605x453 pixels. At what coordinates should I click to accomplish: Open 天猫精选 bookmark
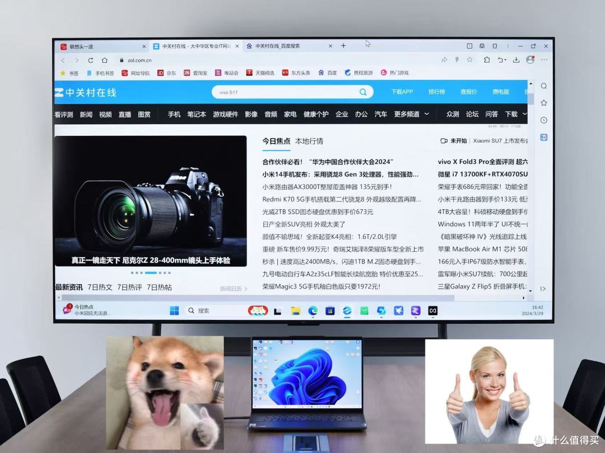click(260, 73)
